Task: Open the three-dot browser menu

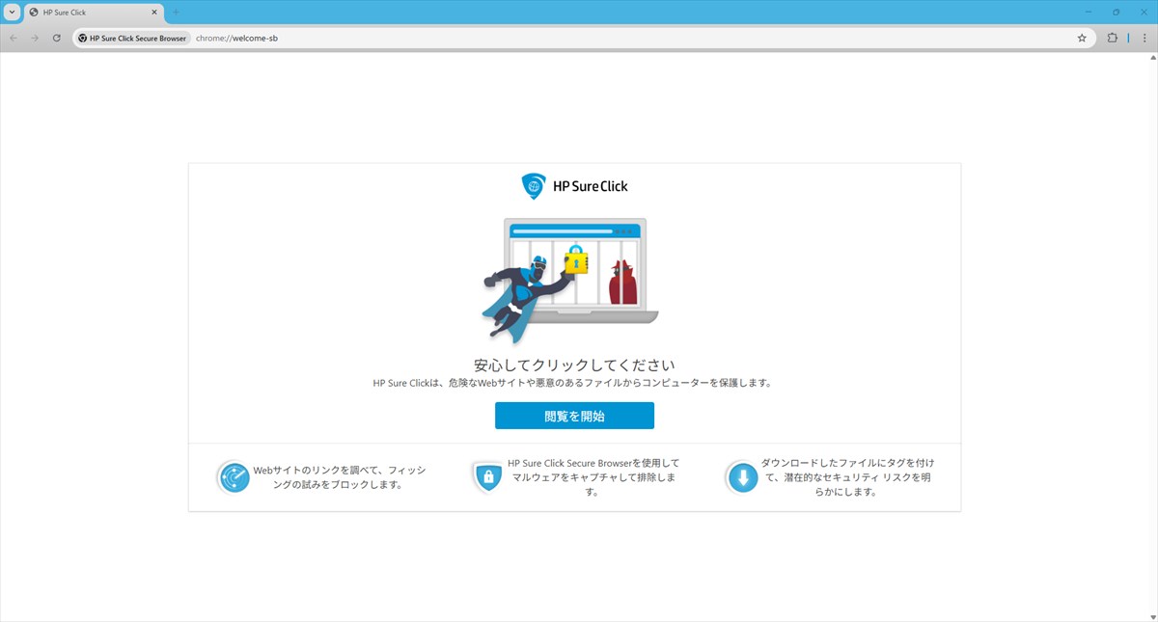Action: coord(1144,39)
